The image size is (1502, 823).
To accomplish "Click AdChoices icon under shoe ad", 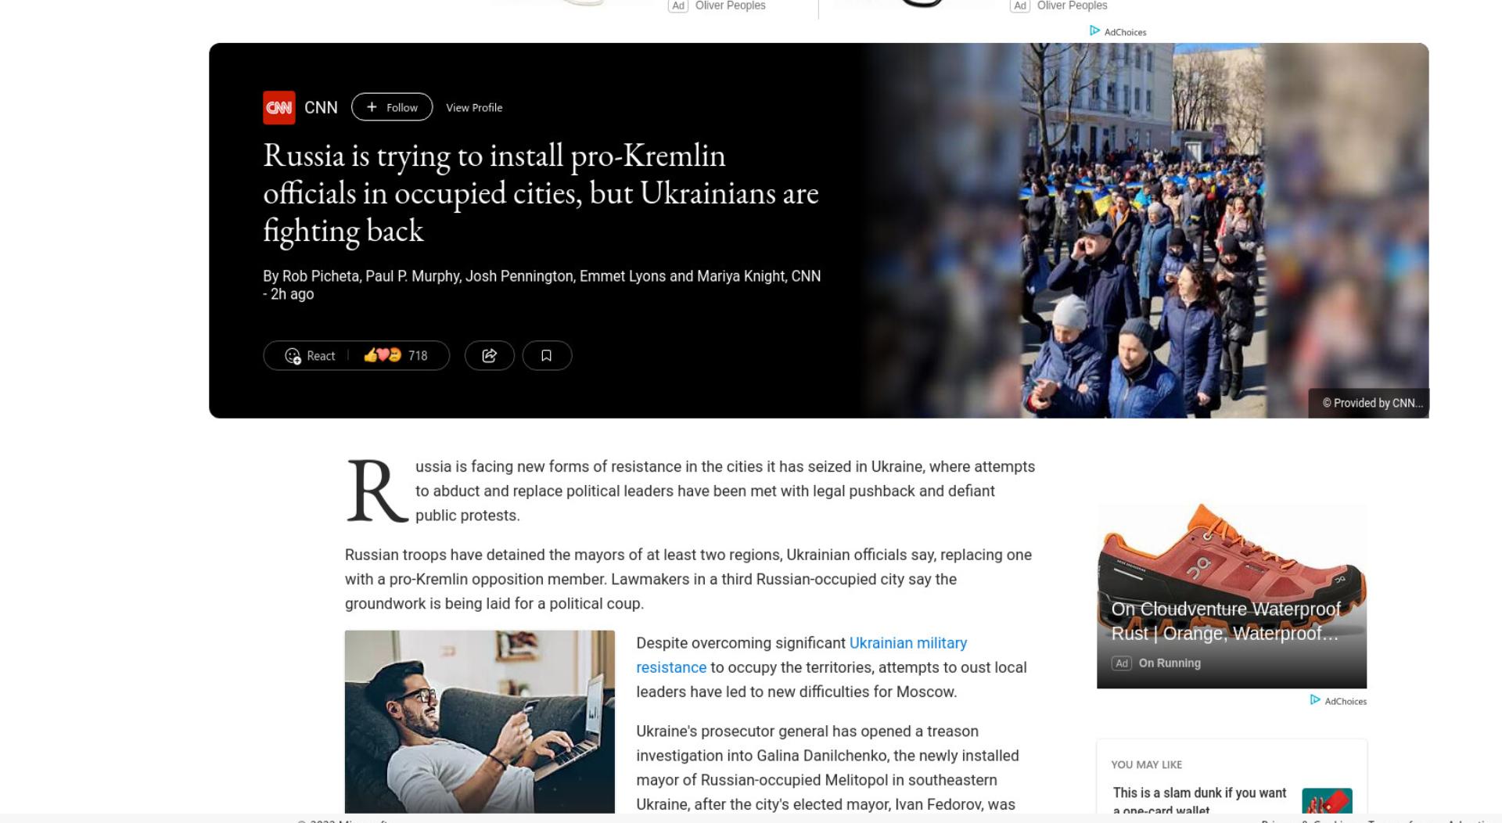I will [1339, 701].
